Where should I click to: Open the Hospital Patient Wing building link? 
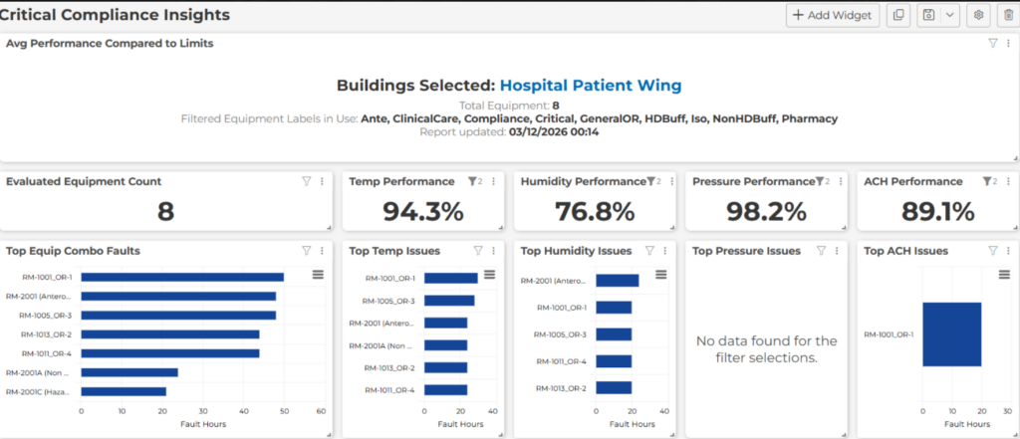point(591,86)
